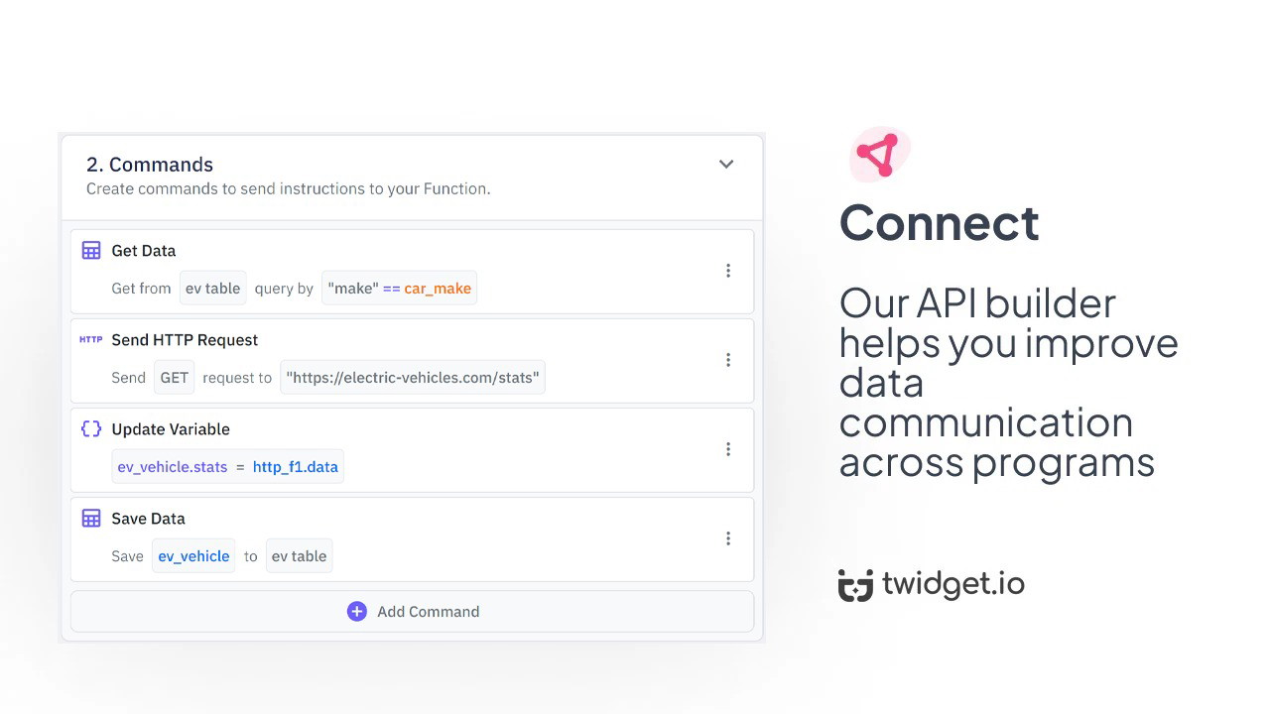
Task: Select the ev table source in Get Data
Action: [213, 289]
